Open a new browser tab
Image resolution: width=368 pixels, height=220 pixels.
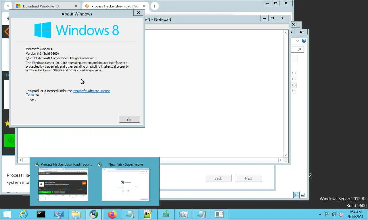[x=154, y=6]
